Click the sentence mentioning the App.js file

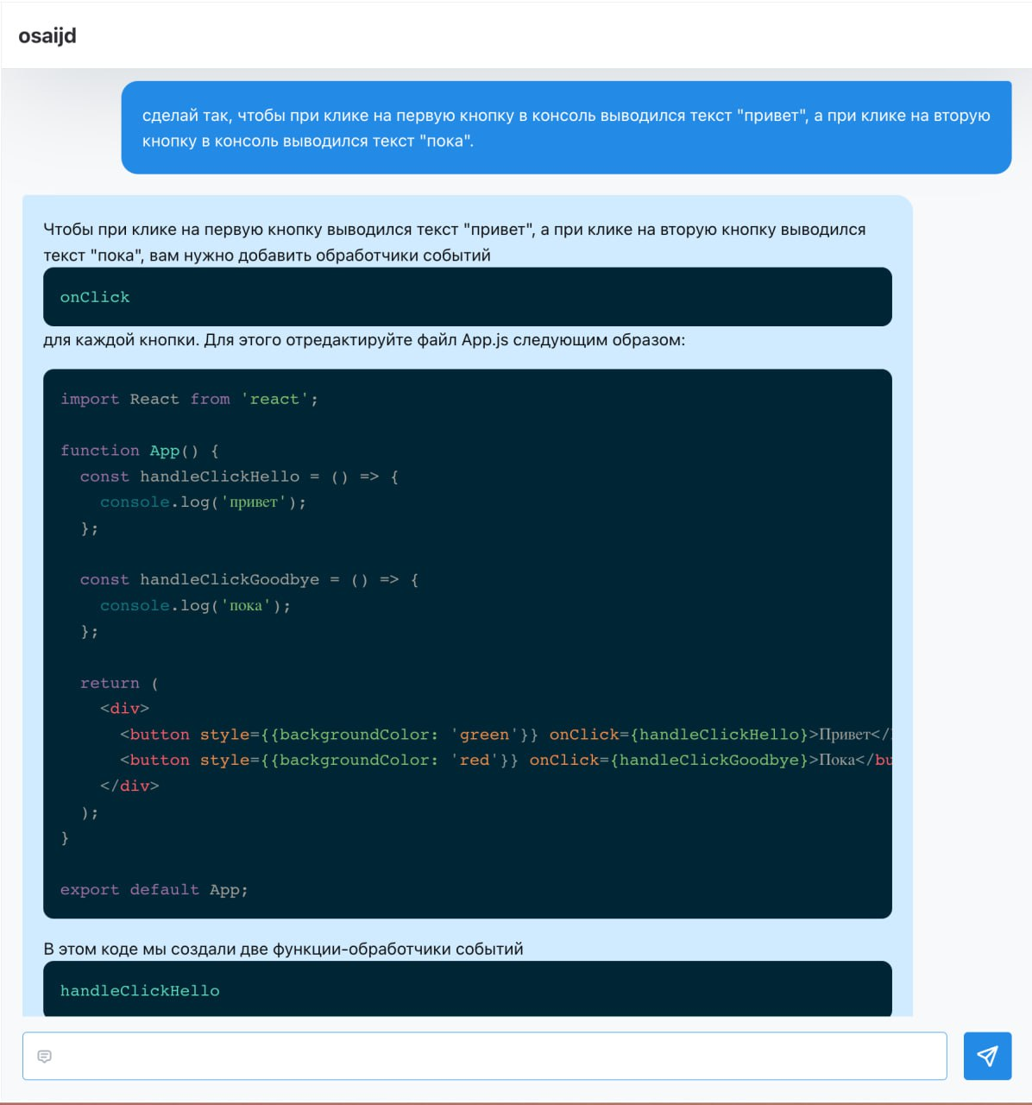[364, 340]
